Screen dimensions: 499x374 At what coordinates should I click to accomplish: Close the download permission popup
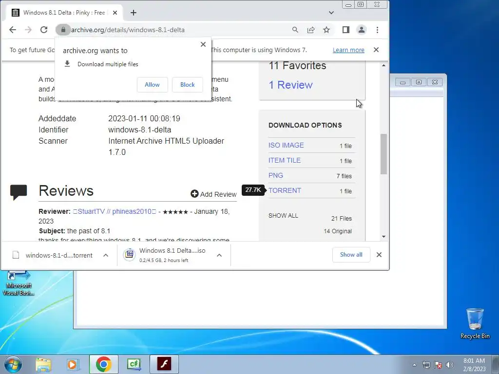point(203,44)
